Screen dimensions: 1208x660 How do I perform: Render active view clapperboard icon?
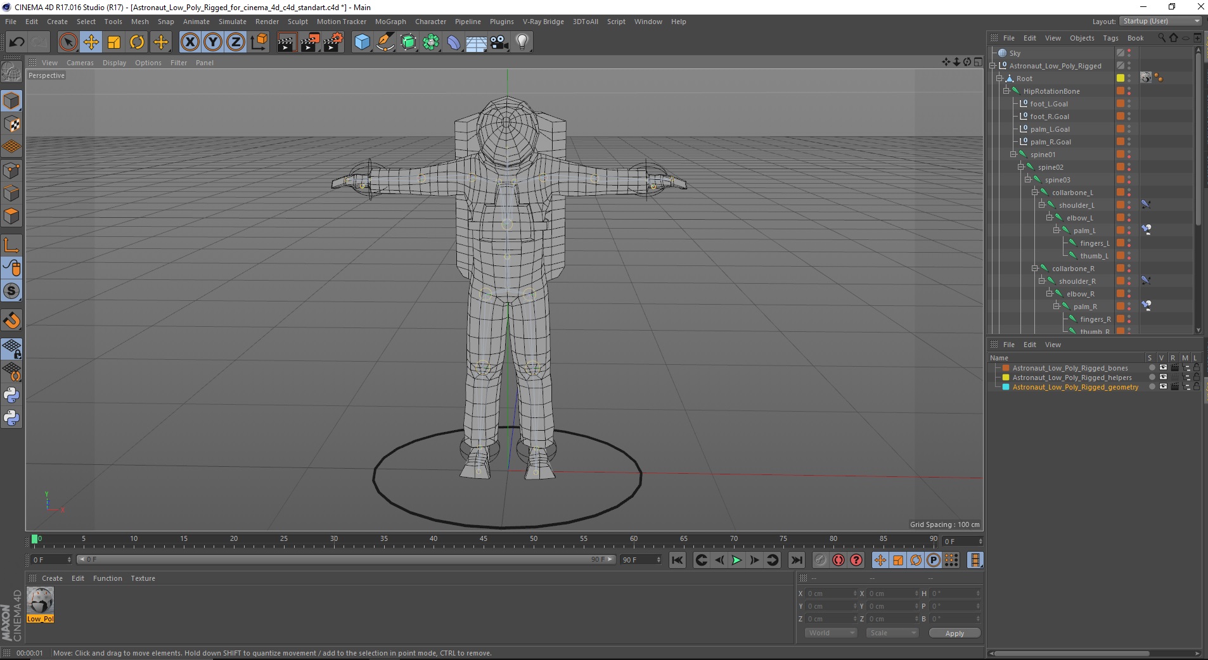pos(286,42)
